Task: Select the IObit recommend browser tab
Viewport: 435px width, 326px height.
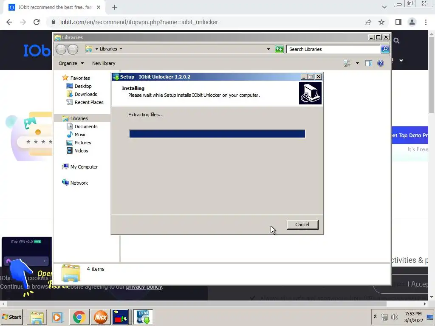Action: point(54,7)
